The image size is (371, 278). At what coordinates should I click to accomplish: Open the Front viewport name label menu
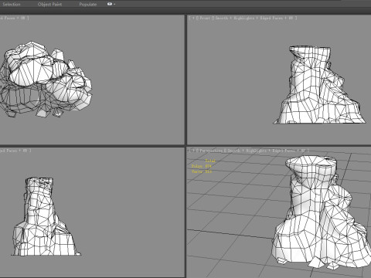pyautogui.click(x=205, y=18)
